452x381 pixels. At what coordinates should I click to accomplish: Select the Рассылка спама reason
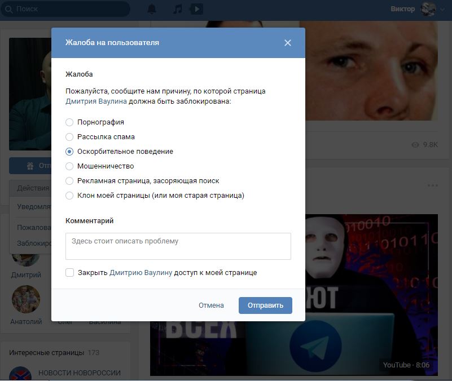click(100, 137)
